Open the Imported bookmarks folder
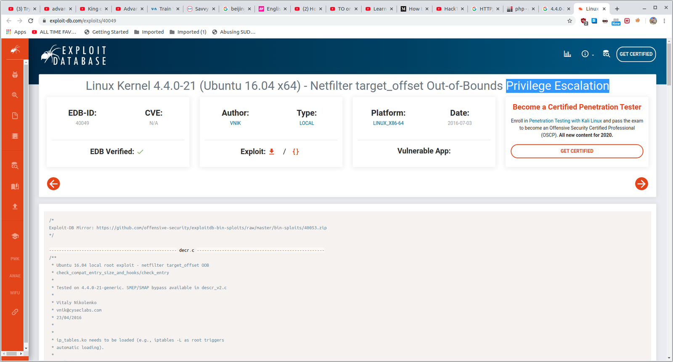 [x=149, y=32]
